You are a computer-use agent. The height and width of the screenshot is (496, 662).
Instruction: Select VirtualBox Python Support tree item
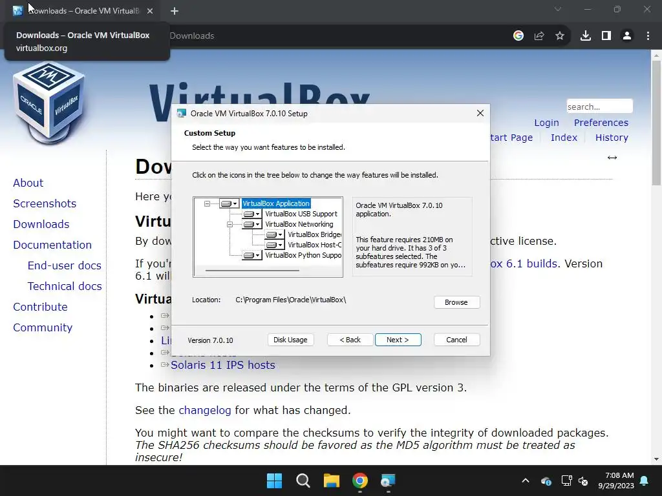pyautogui.click(x=303, y=255)
